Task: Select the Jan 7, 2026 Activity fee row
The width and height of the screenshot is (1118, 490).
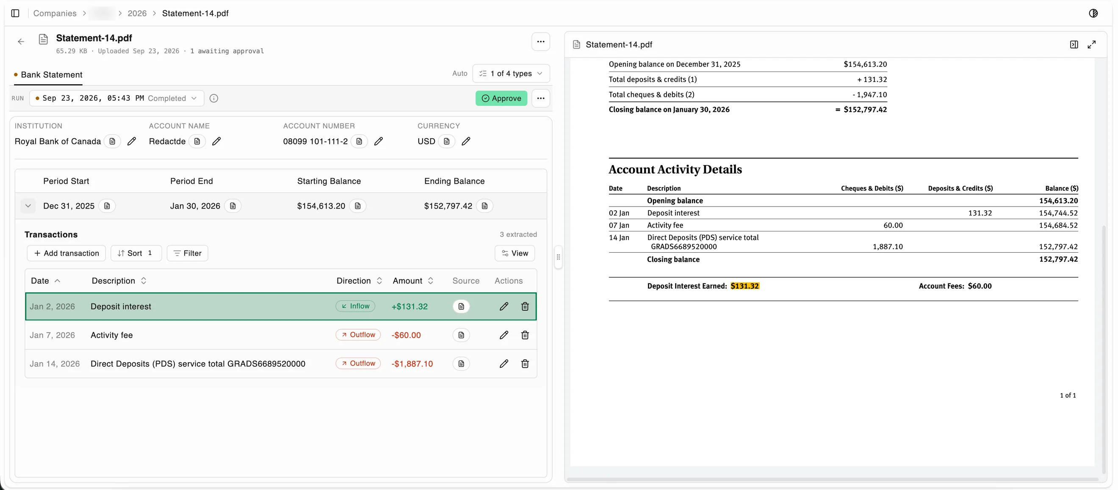Action: (x=281, y=335)
